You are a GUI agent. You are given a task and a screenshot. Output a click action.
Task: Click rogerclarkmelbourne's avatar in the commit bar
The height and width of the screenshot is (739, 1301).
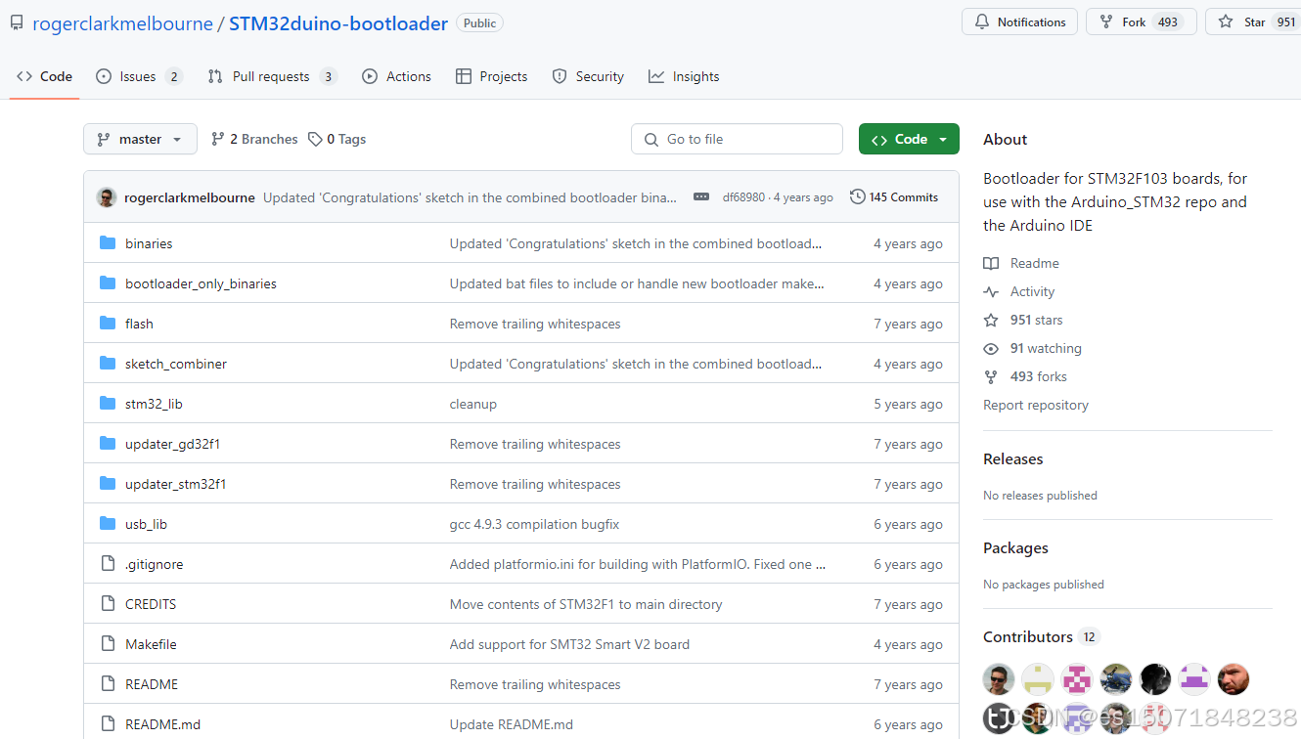107,197
